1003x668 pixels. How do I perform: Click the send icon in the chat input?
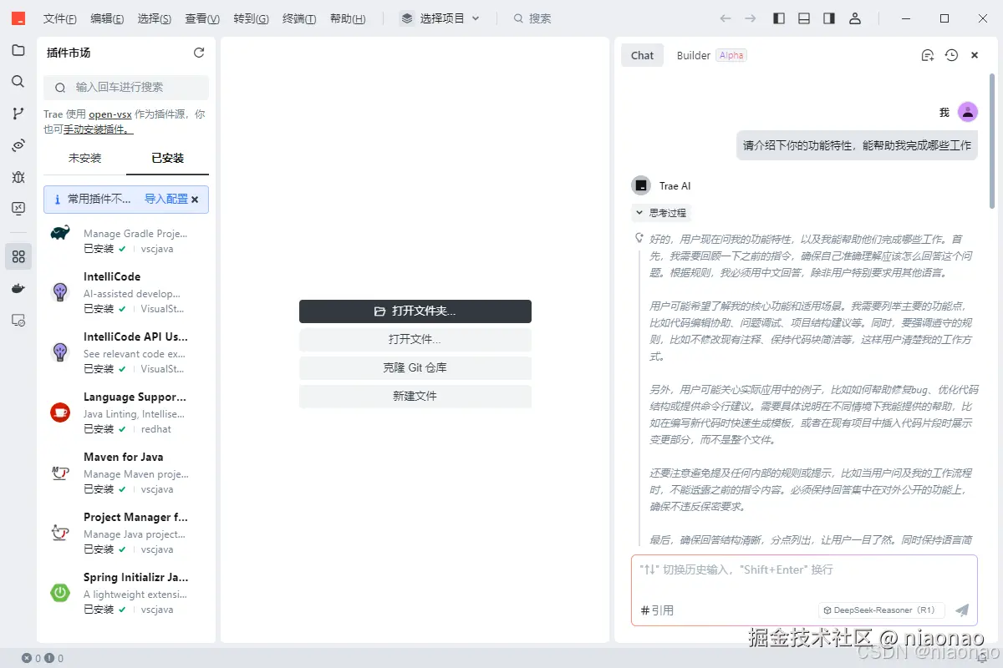coord(961,610)
